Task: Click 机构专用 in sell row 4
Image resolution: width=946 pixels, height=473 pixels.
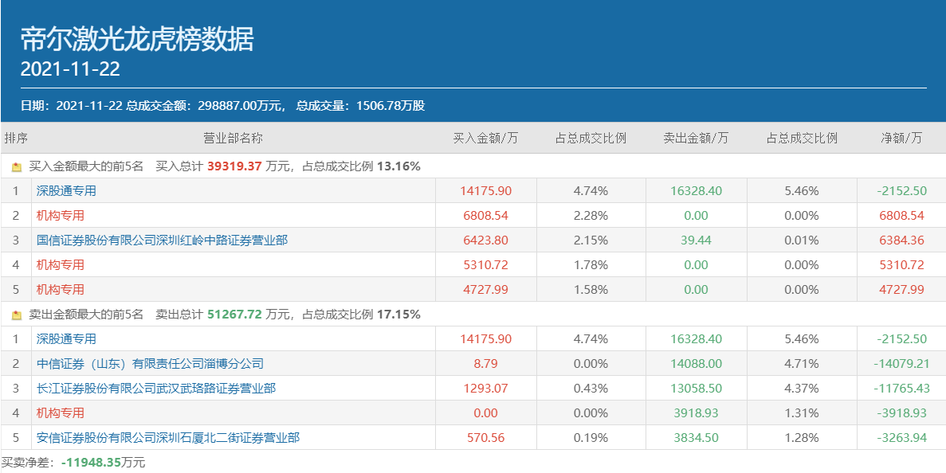Action: click(60, 413)
